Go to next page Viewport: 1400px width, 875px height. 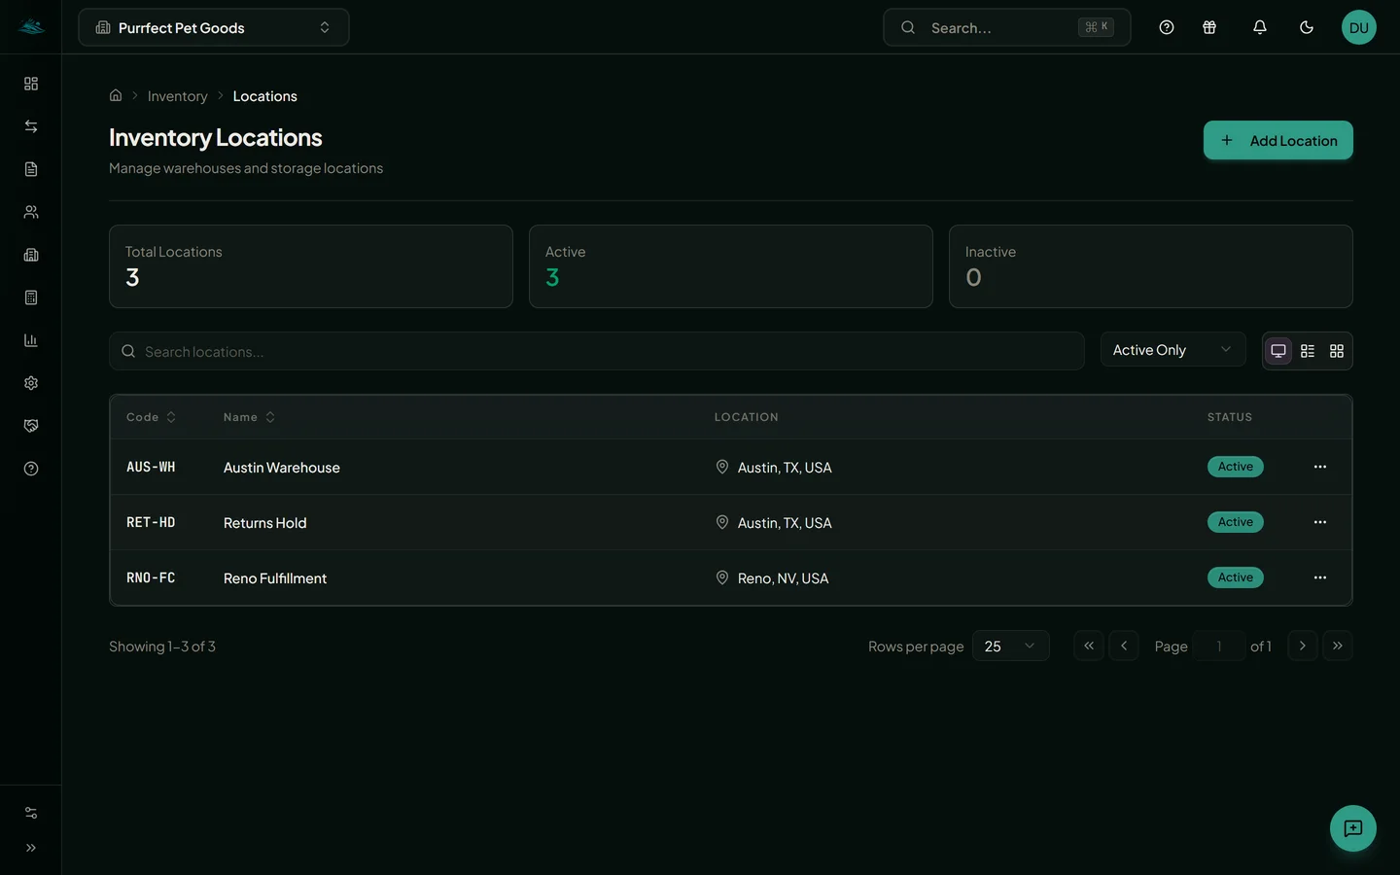(1303, 646)
